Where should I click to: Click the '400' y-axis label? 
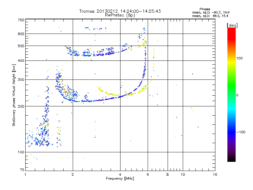21,60
